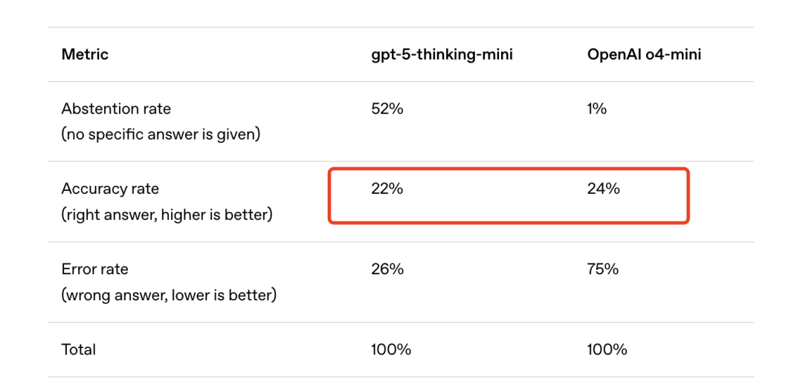Click the Accuracy rate row label
This screenshot has height=391, width=803.
[110, 189]
